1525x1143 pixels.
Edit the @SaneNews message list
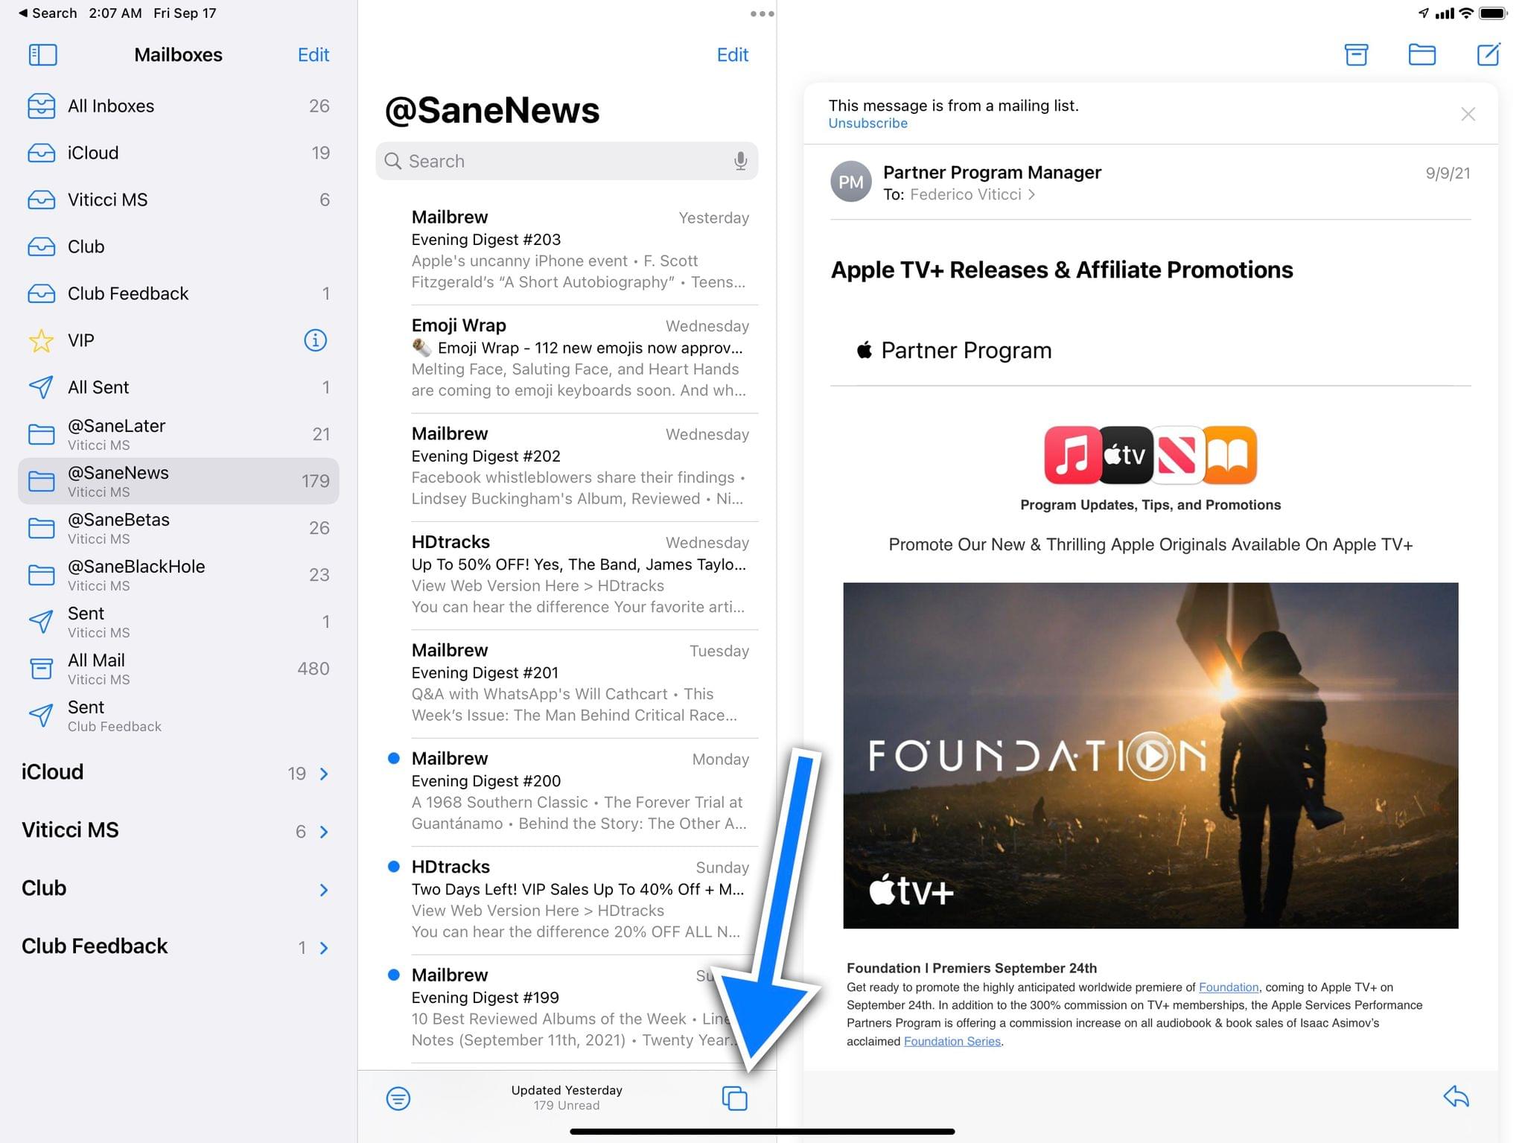733,55
